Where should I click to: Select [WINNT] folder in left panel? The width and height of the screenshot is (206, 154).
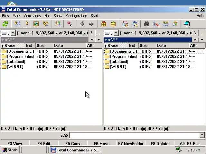(51, 67)
